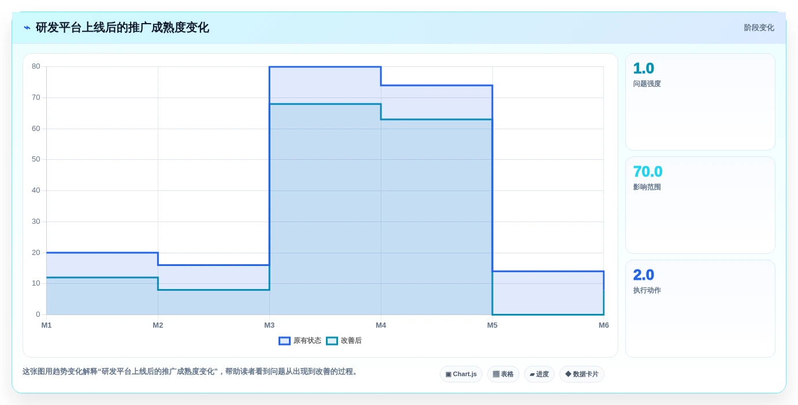Image resolution: width=798 pixels, height=405 pixels.
Task: Select the 表格 tag
Action: [503, 374]
